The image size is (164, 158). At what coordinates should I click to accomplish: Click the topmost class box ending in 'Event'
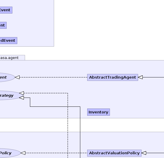(x=6, y=10)
